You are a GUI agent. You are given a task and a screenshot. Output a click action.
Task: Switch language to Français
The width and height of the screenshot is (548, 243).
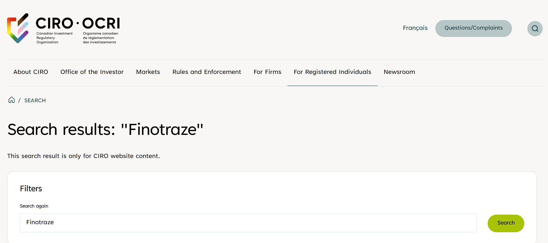pos(415,28)
